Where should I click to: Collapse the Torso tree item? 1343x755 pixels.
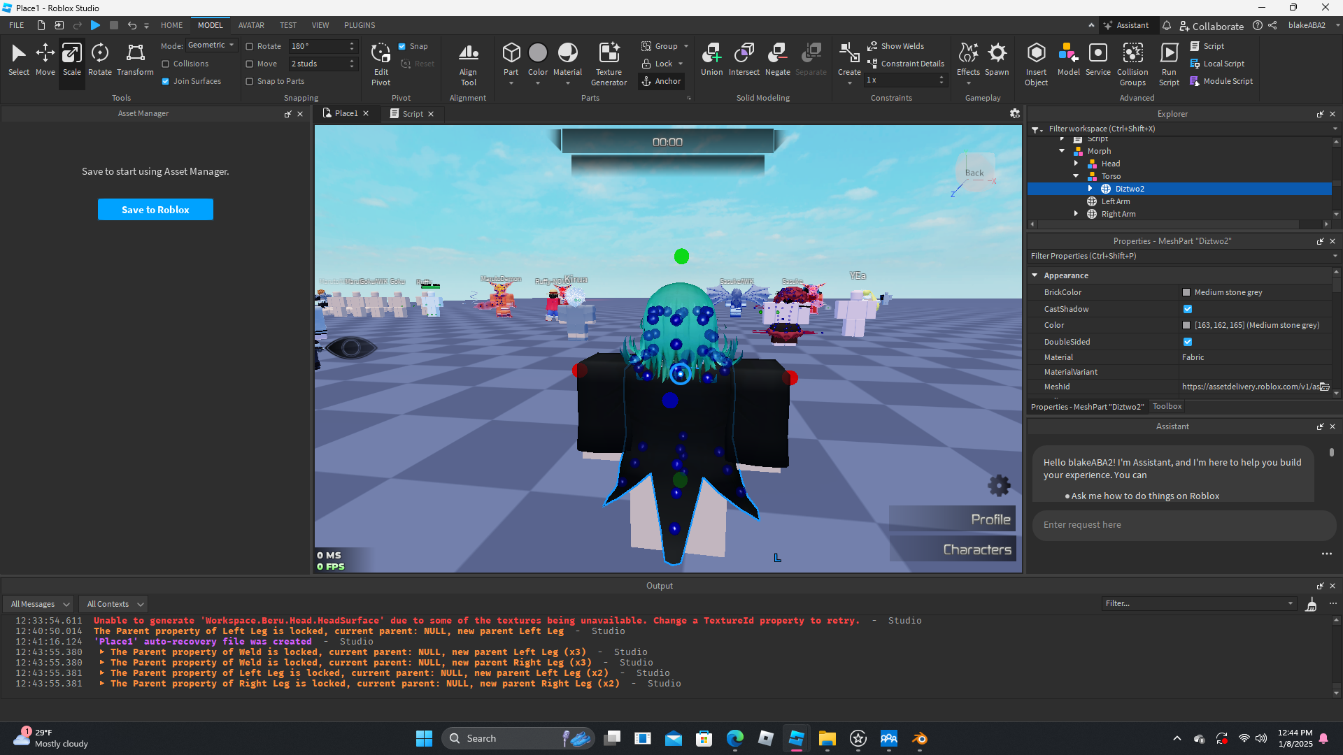pos(1076,176)
